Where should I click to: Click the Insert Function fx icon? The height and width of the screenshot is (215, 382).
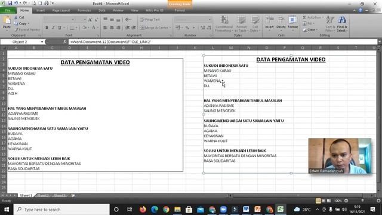(x=65, y=42)
